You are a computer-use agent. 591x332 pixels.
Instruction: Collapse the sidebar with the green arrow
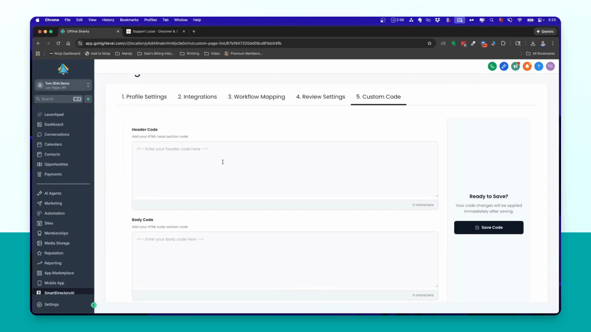(x=94, y=305)
